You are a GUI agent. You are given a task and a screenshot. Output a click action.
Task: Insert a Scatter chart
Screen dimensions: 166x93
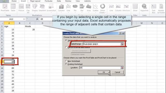(95, 8)
